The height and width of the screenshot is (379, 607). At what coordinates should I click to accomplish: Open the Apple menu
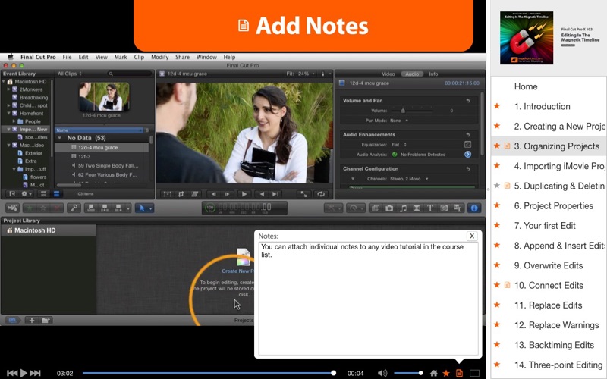point(11,56)
